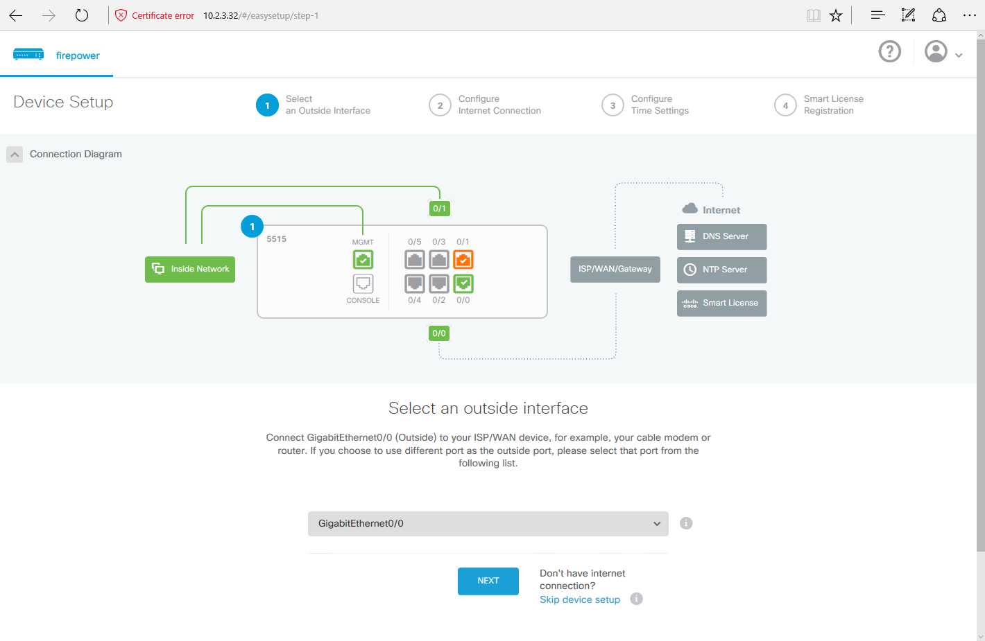Click the browser Share icon
This screenshot has height=641, width=985.
pos(939,15)
